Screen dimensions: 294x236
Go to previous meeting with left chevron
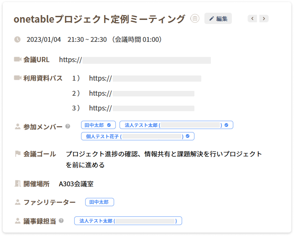point(252,19)
